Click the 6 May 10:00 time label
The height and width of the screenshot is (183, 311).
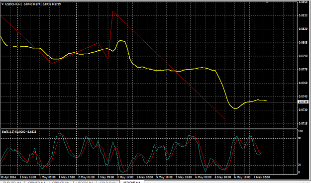(x=222, y=177)
